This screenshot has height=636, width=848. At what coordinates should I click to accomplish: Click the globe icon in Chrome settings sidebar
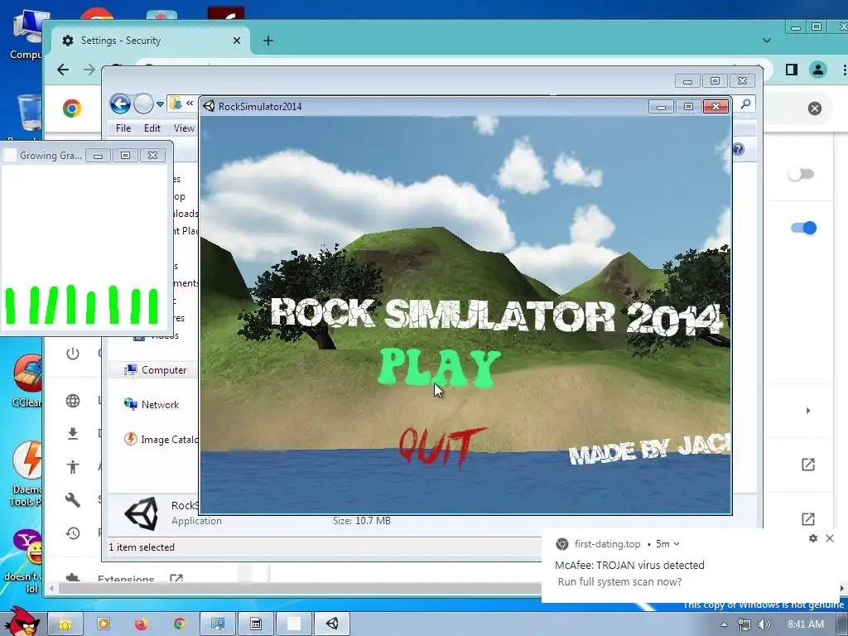point(73,401)
